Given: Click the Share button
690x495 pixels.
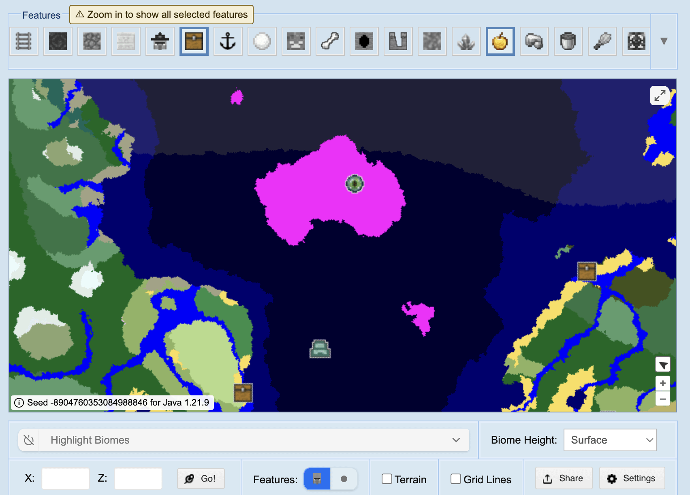Looking at the screenshot, I should pyautogui.click(x=564, y=478).
